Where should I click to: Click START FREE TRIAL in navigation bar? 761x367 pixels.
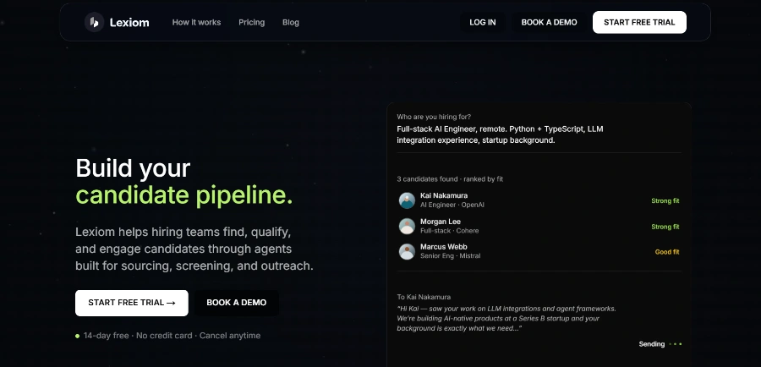639,22
